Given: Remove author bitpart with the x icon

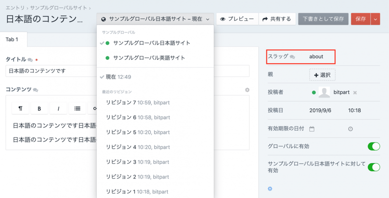Looking at the screenshot, I should click(355, 92).
